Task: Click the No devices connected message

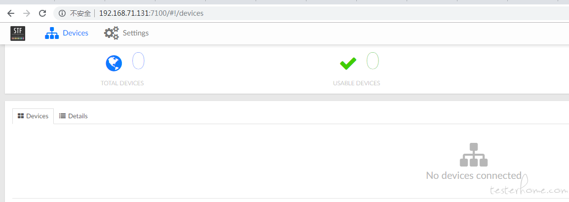Action: 474,175
